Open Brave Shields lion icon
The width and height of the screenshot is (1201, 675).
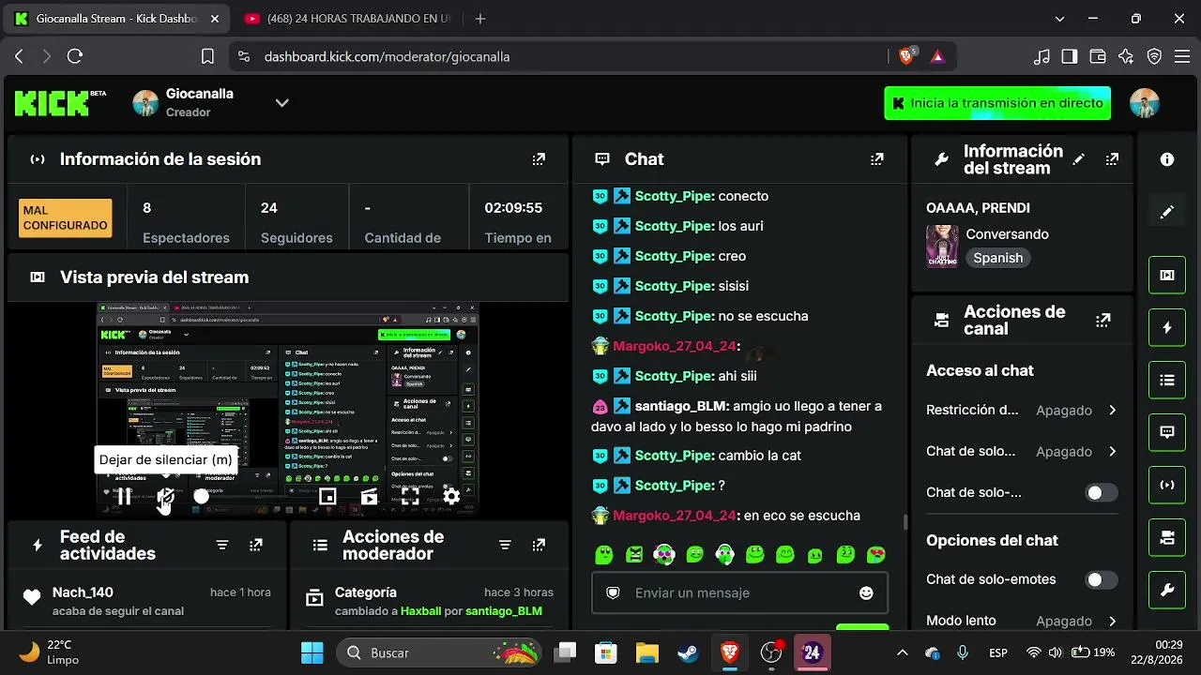(906, 56)
